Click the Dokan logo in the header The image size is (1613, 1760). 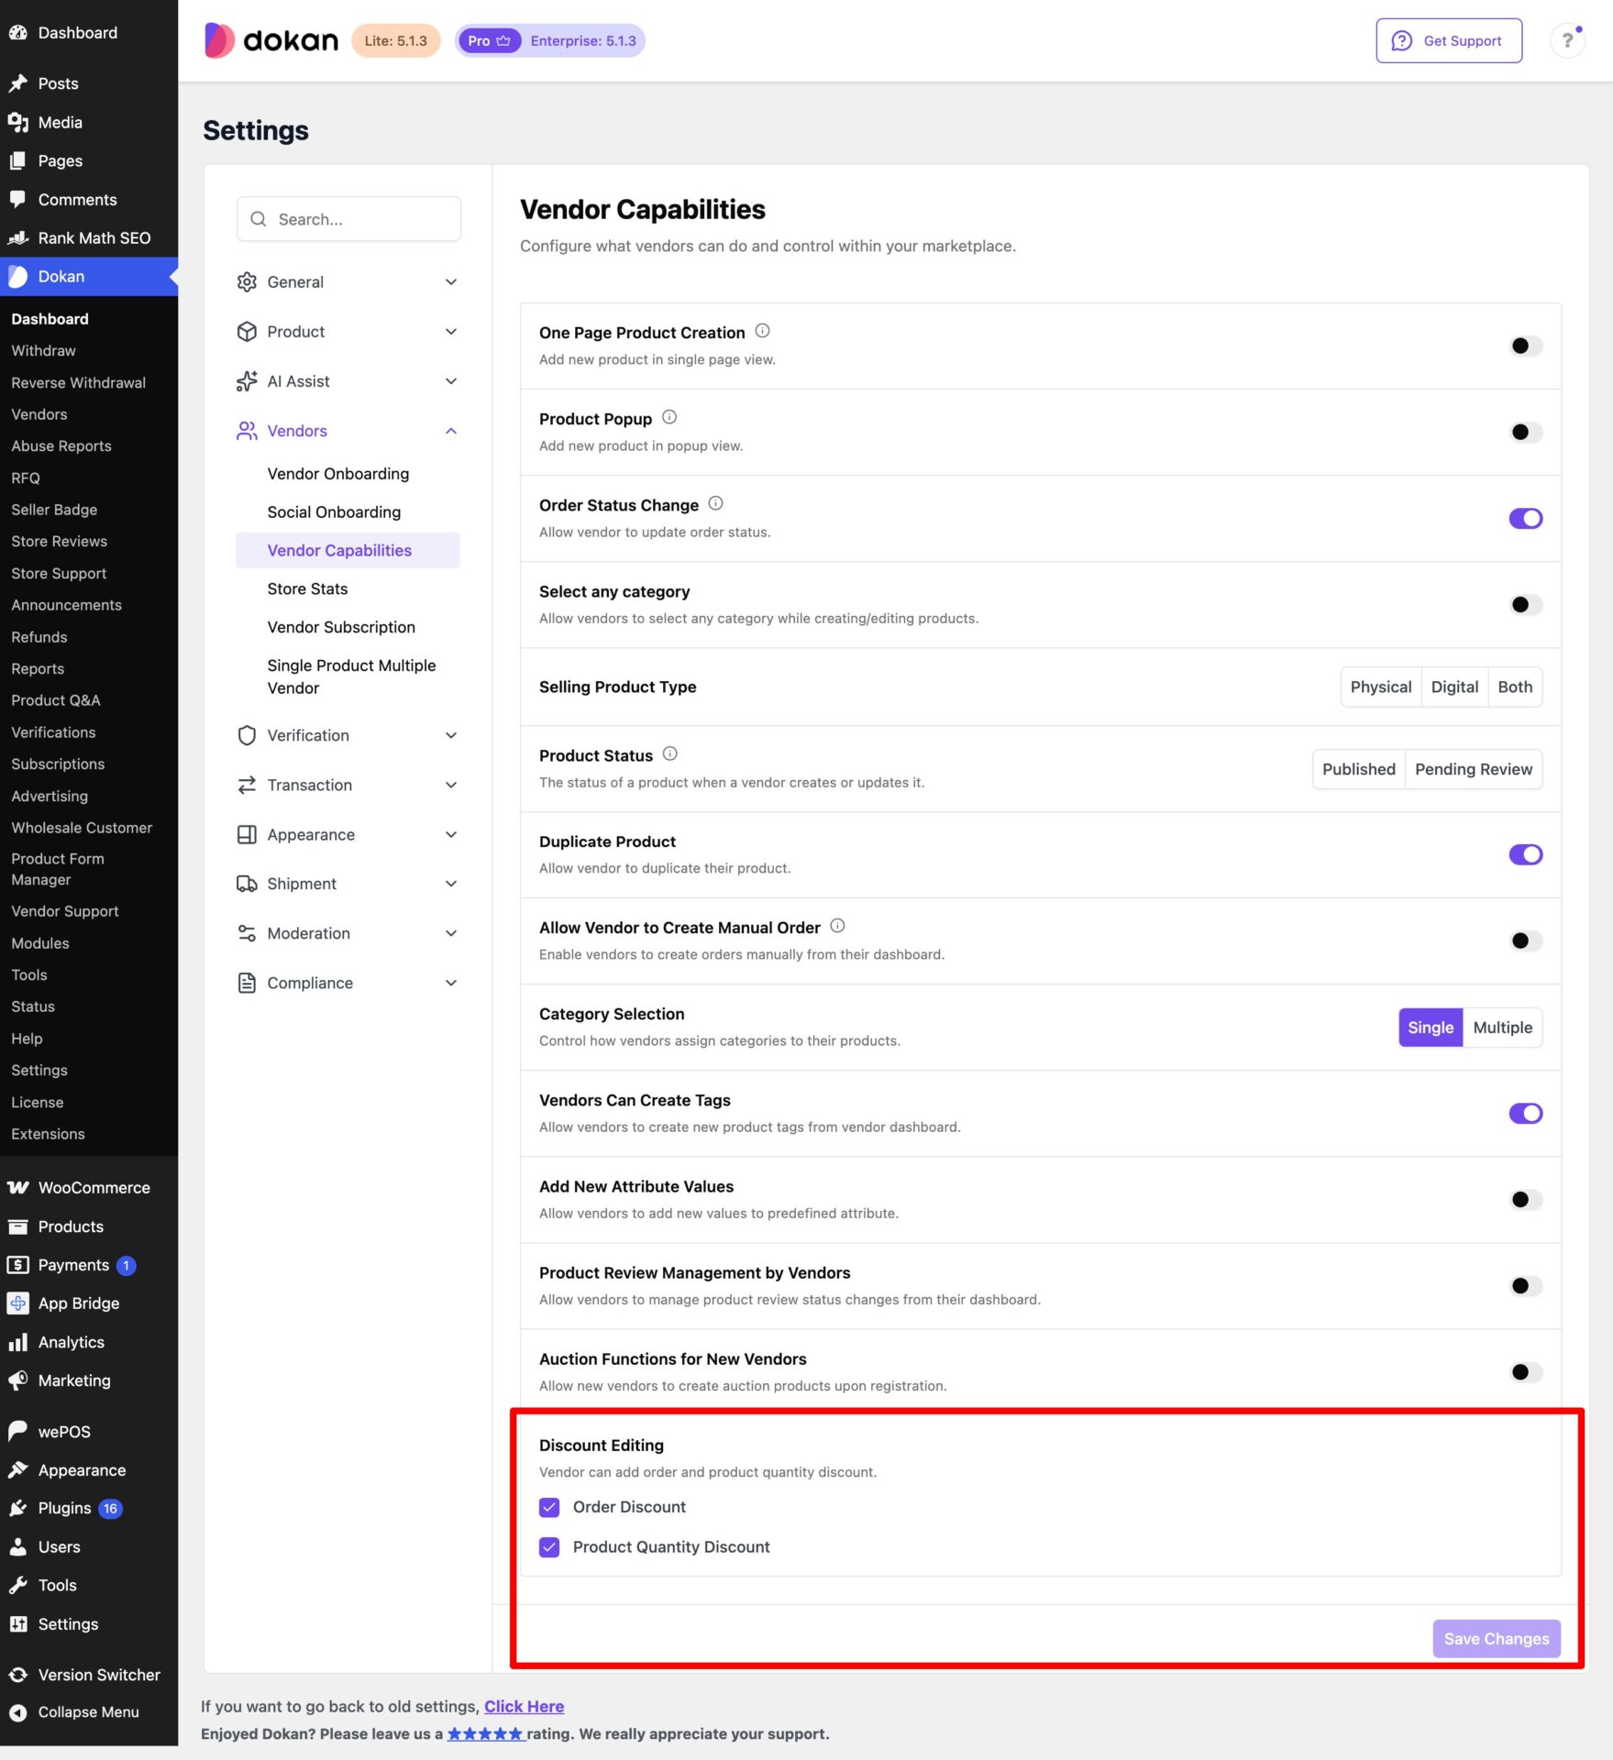pyautogui.click(x=271, y=40)
